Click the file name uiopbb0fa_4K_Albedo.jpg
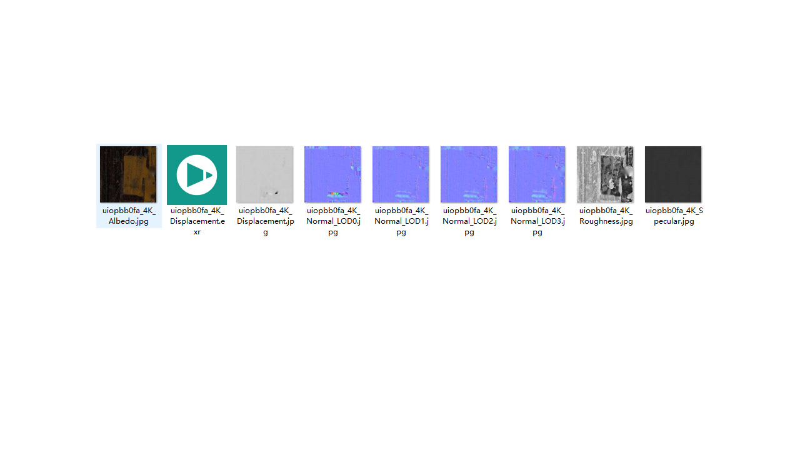Screen dimensions: 800x450 [129, 216]
